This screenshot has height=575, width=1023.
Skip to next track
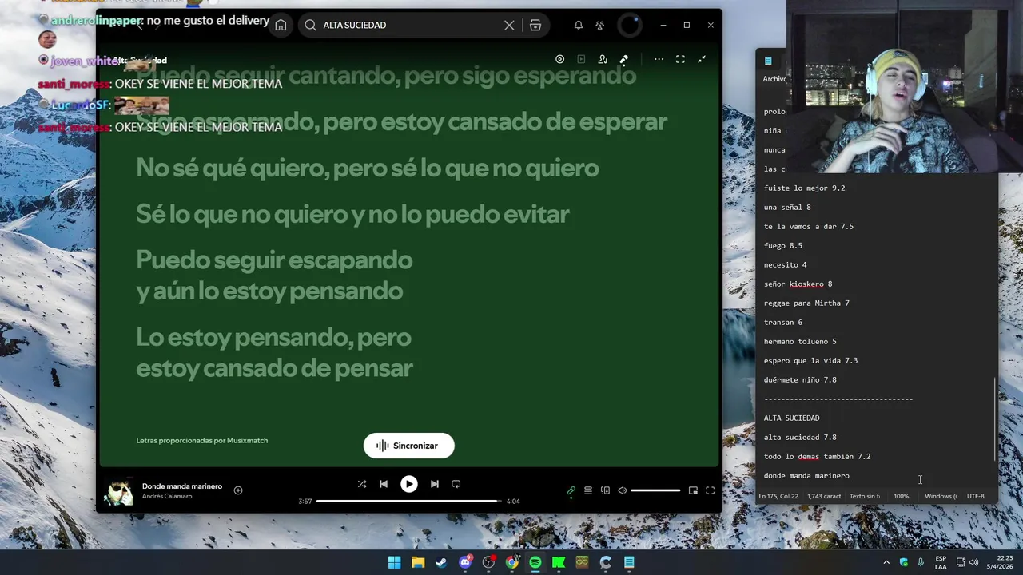pos(434,484)
